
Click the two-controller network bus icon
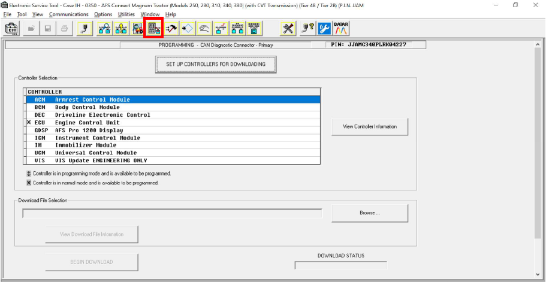237,29
